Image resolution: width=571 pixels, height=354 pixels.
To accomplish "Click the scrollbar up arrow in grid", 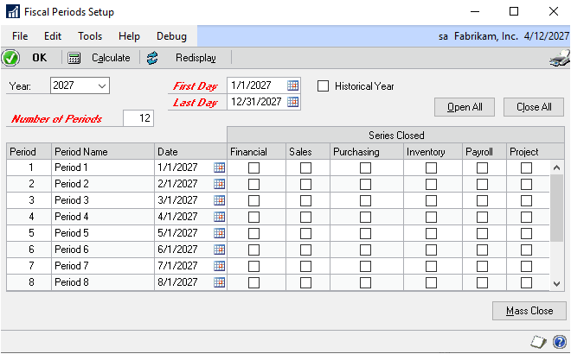I will (x=556, y=168).
